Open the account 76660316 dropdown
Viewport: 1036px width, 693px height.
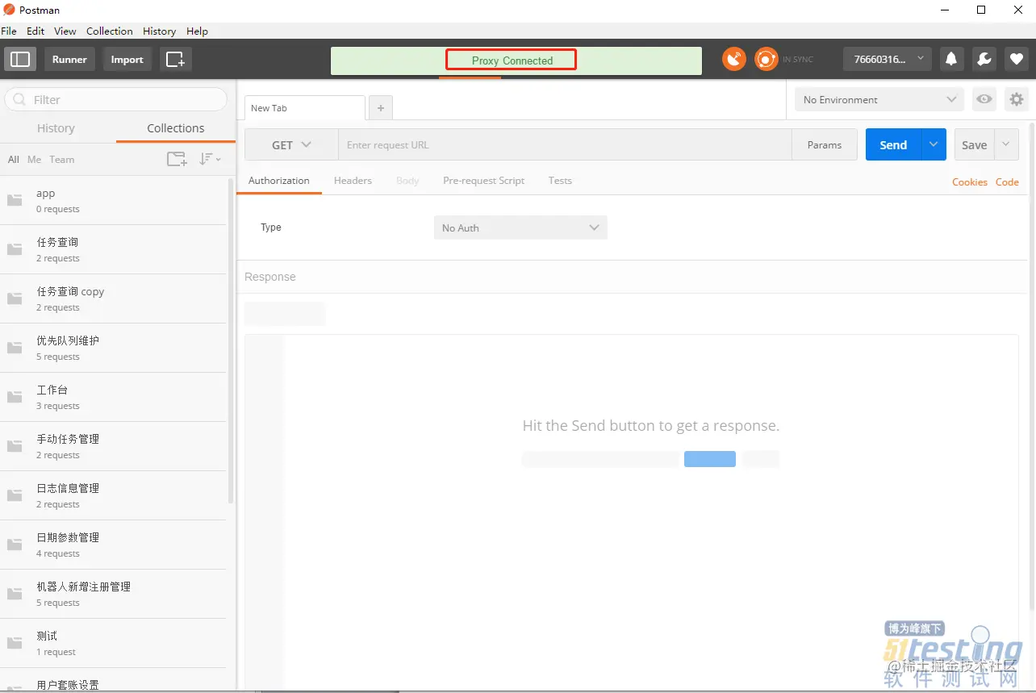[888, 59]
